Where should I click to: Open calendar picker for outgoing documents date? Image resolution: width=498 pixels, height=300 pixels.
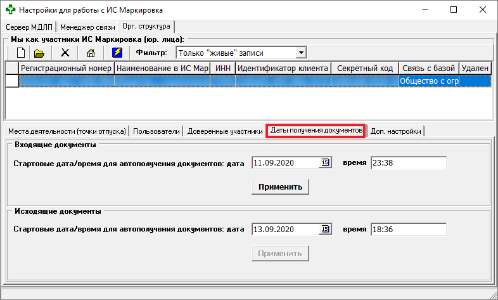pos(325,229)
